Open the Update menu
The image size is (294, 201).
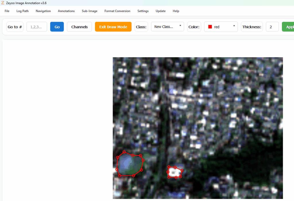click(160, 11)
